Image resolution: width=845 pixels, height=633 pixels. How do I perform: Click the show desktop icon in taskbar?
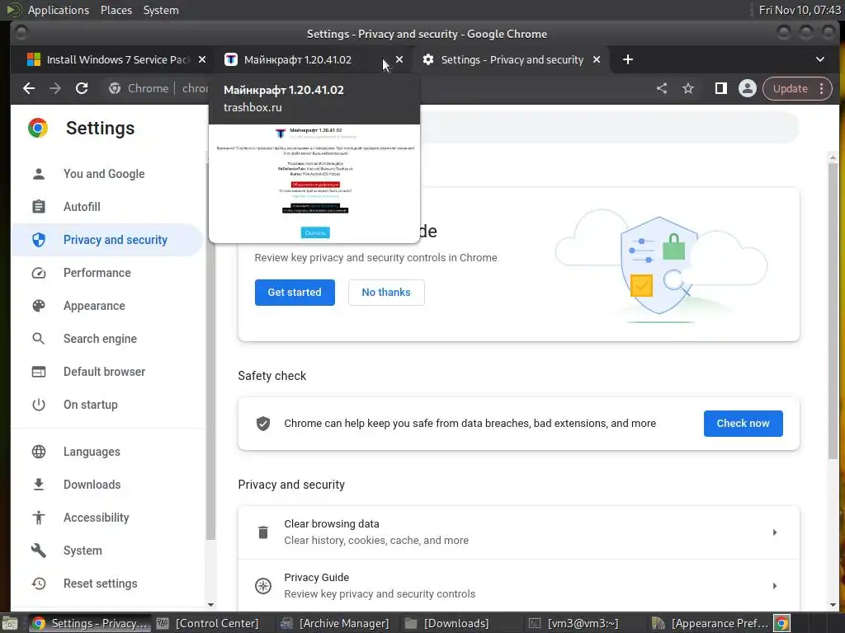10,623
